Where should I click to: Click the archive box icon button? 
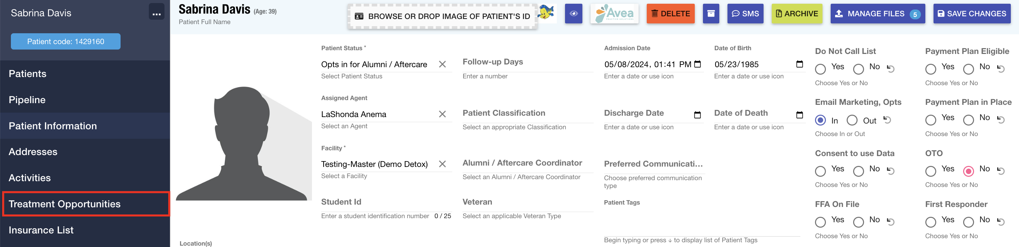coord(710,14)
